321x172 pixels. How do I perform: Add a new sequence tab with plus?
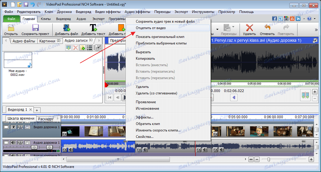coord(37,110)
